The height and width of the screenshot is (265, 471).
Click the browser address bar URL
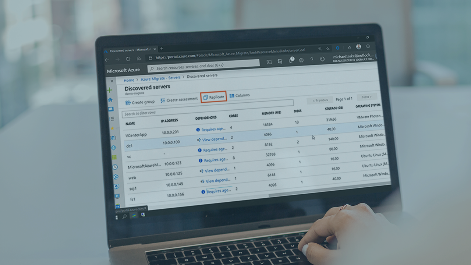[231, 54]
